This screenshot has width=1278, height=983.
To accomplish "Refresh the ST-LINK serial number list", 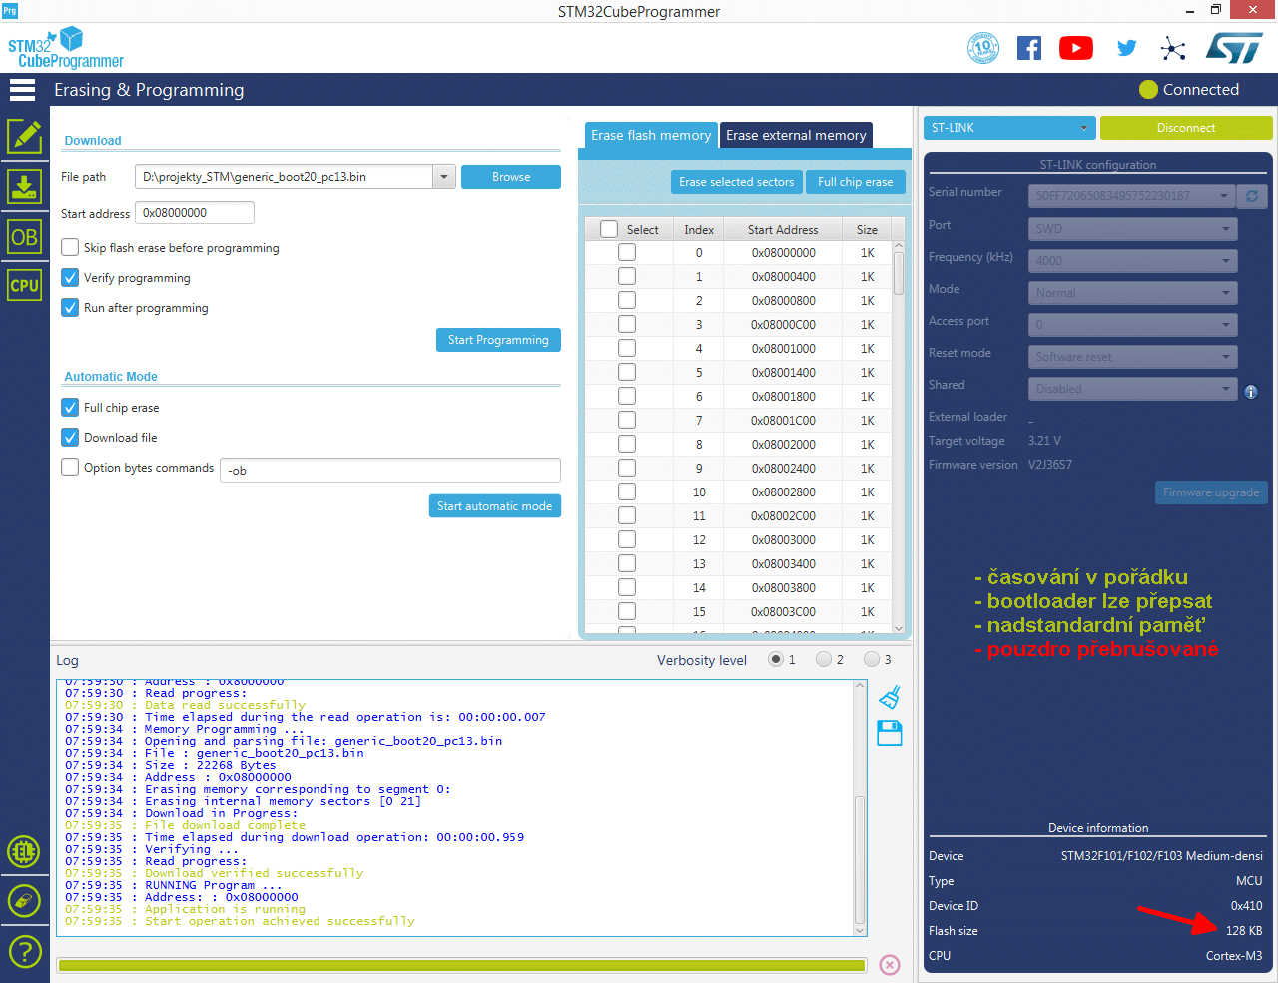I will (1251, 196).
